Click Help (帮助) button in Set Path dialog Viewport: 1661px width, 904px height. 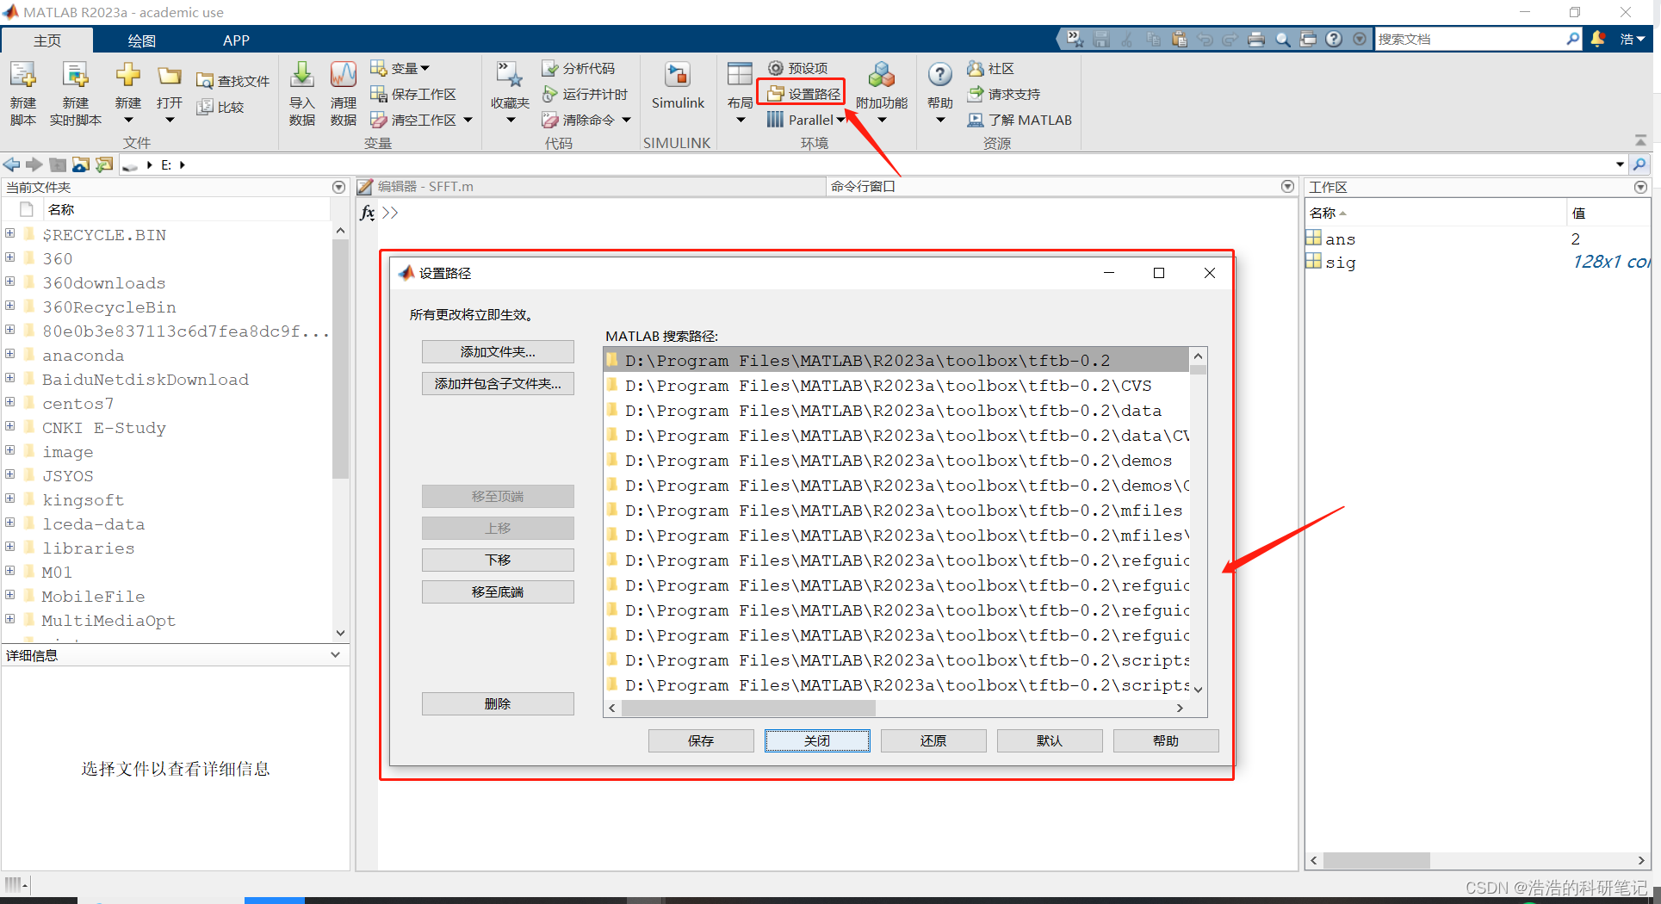point(1166,740)
